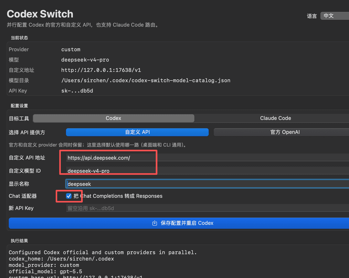Choose the 官方 OpenAI provider button
This screenshot has width=349, height=278.
click(281, 132)
